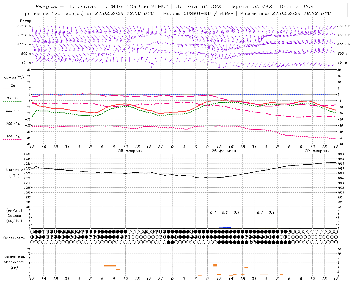Click the Давление pressure panel label

click(14, 170)
